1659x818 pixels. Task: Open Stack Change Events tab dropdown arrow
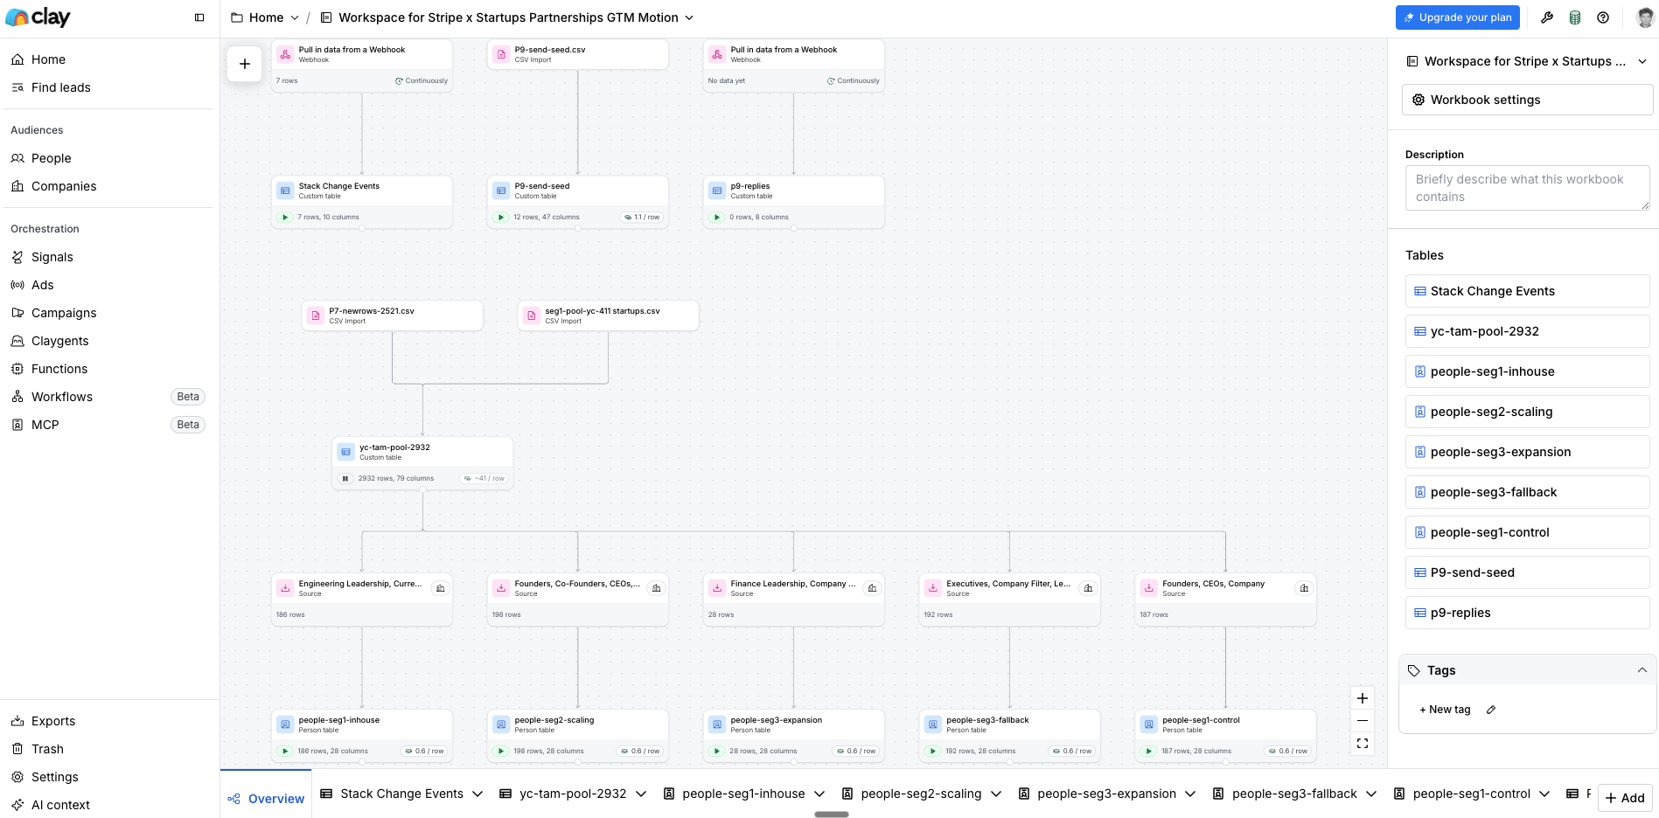tap(477, 794)
